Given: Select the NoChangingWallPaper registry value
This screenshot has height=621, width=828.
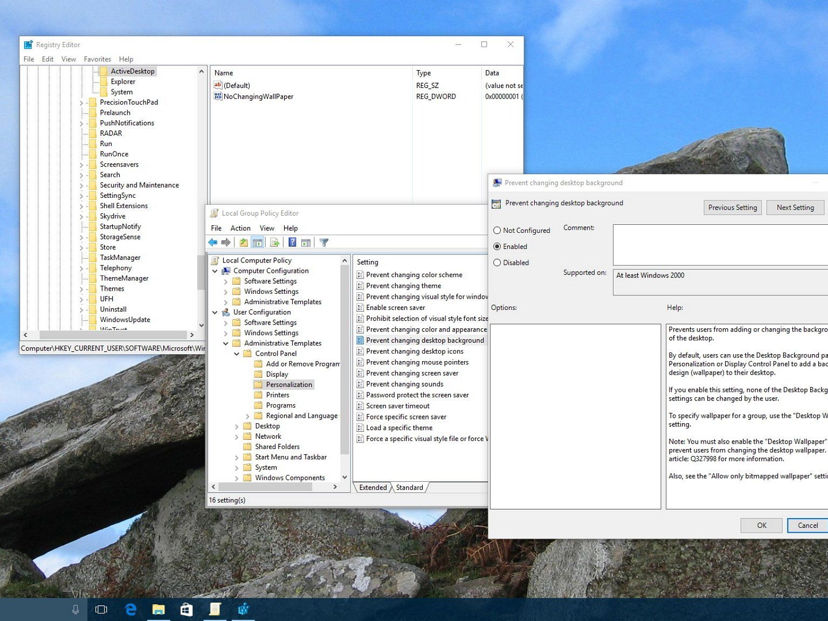Looking at the screenshot, I should point(258,96).
